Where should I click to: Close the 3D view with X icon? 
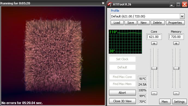pos(103,3)
